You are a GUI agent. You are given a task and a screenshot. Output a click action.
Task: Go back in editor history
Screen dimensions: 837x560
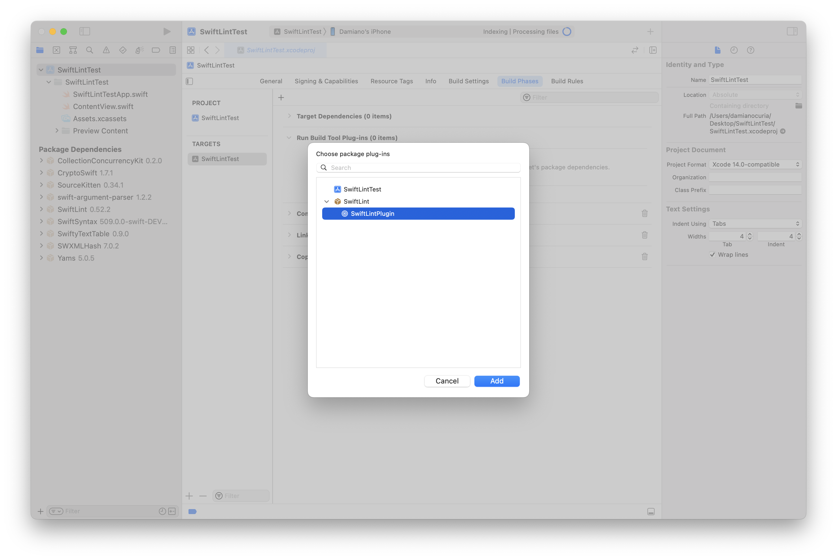[206, 50]
